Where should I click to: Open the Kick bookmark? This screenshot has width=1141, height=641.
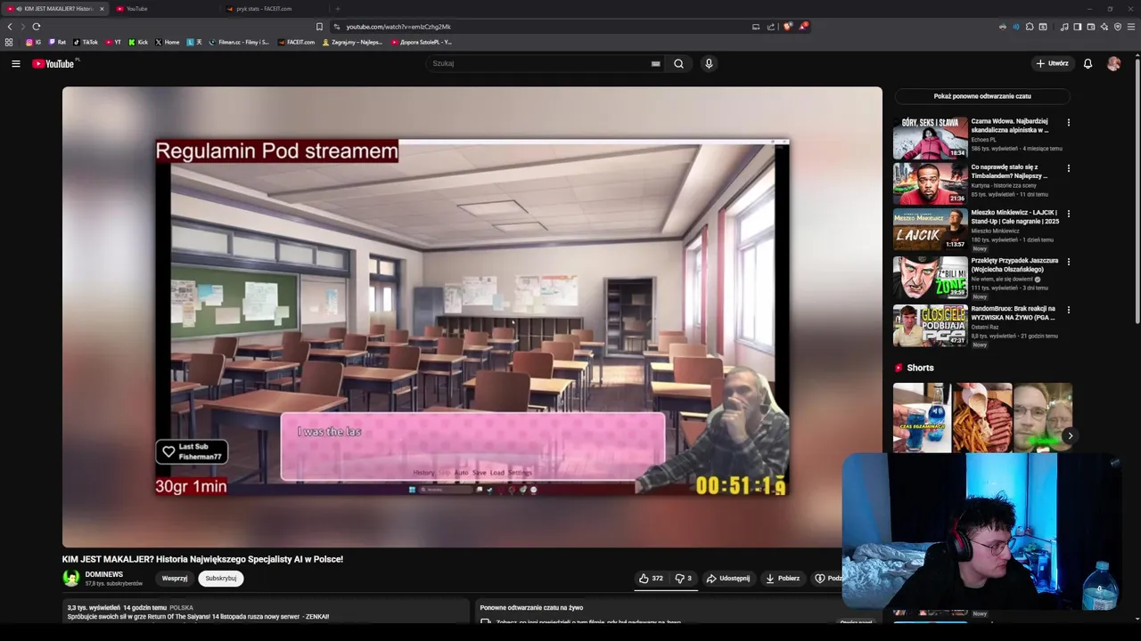[138, 42]
